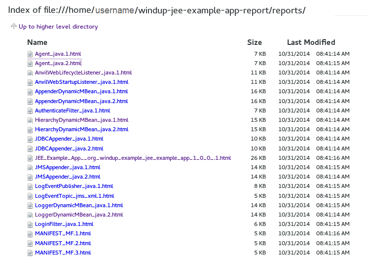The width and height of the screenshot is (367, 257).
Task: Click the file icon beside AuthenticateFilter_java.1.html
Action: (x=30, y=110)
